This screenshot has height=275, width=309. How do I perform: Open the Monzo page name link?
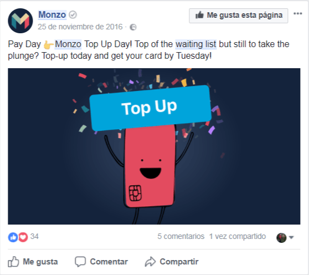[x=52, y=14]
